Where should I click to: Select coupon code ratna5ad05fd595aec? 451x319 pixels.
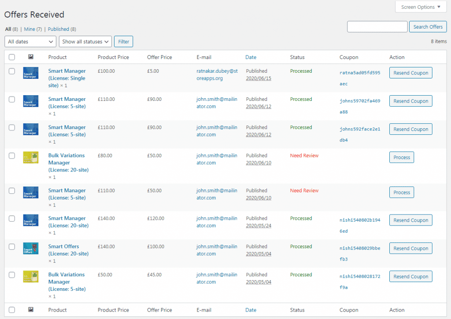coord(360,78)
